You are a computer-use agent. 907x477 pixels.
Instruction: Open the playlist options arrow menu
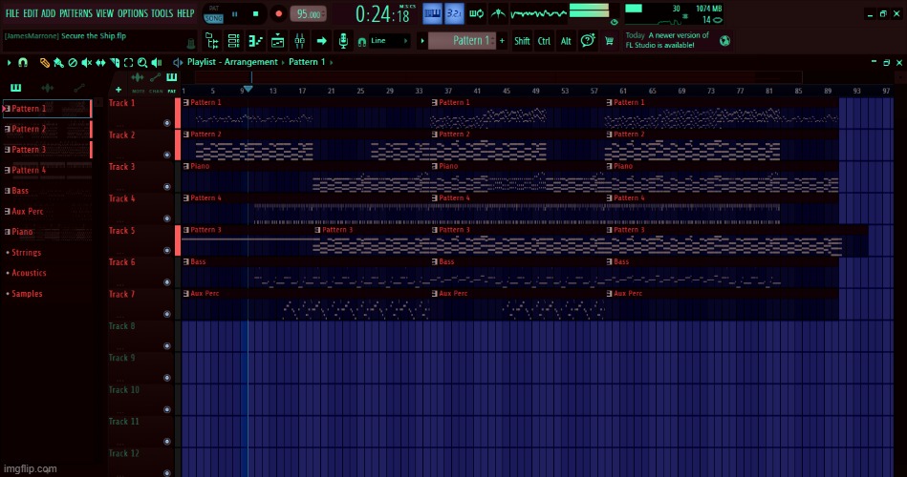coord(9,62)
